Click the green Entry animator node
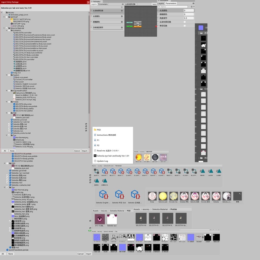The height and width of the screenshot is (260, 260). click(x=129, y=26)
